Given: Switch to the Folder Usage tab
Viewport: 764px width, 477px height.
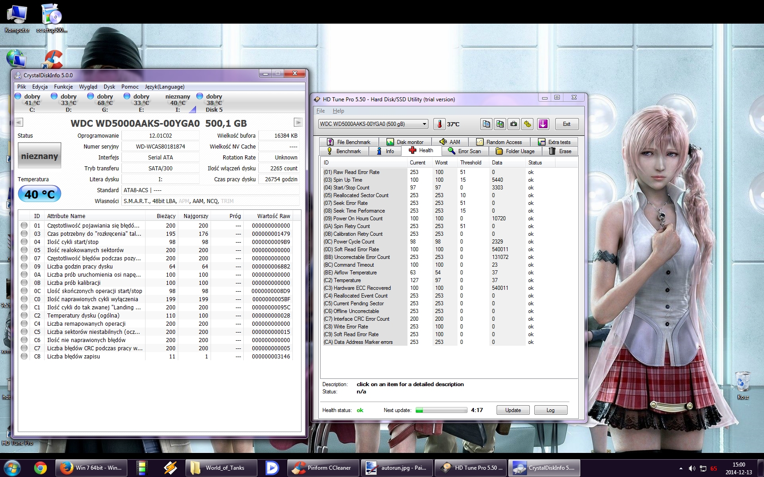Looking at the screenshot, I should 515,151.
